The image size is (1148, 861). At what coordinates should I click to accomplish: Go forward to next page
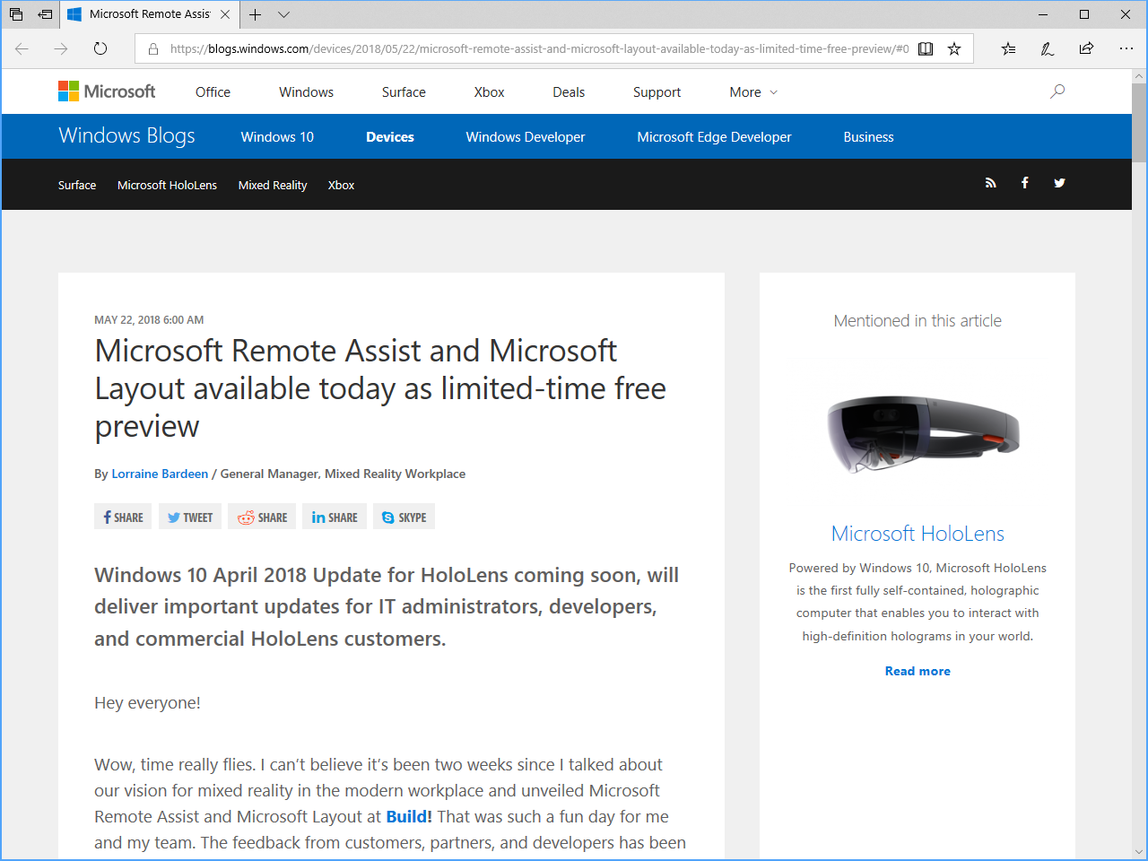click(61, 48)
